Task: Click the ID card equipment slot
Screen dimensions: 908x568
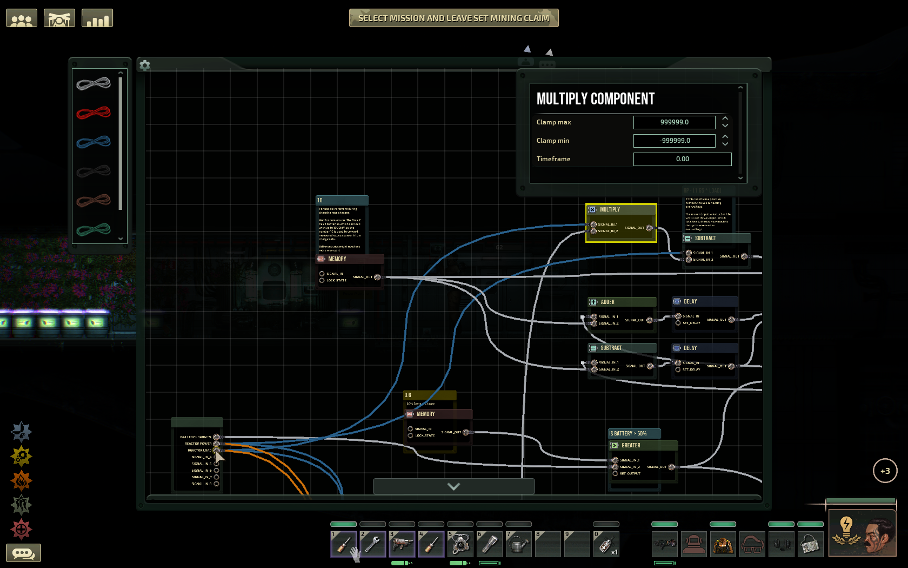Action: [811, 544]
